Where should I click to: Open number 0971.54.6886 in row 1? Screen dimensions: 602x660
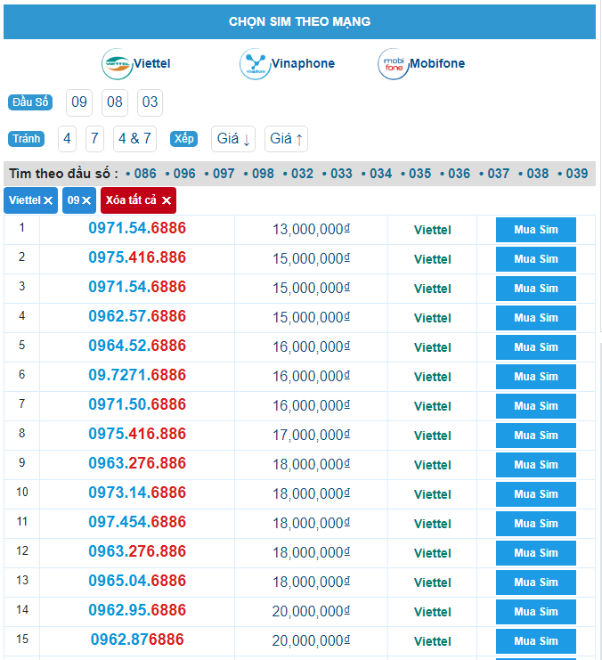coord(137,228)
